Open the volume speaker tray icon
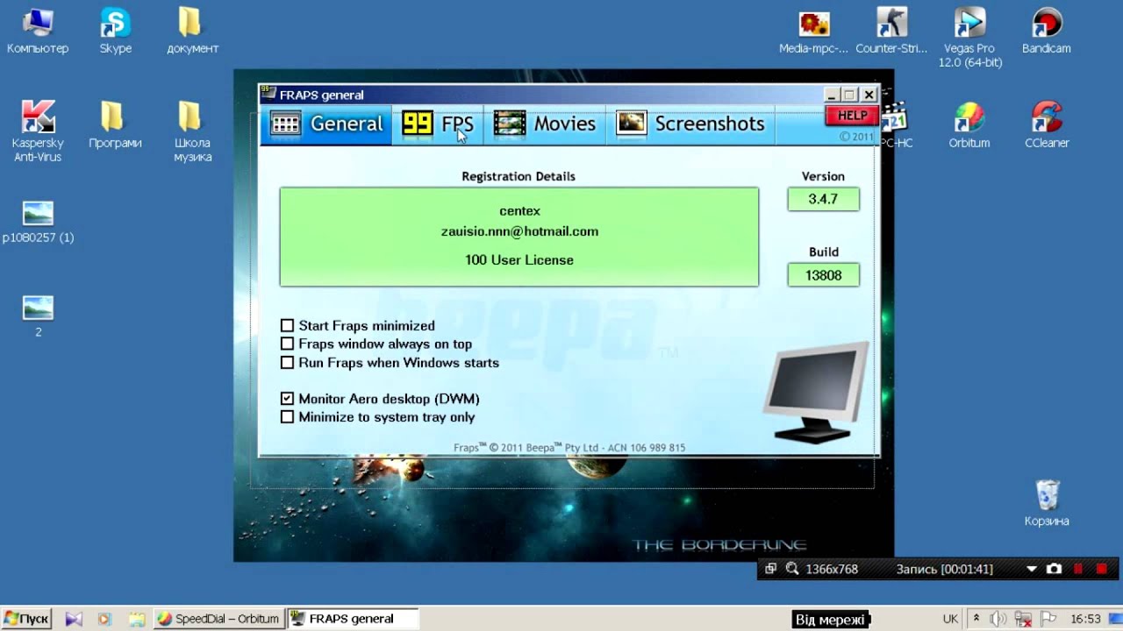1123x631 pixels. click(998, 619)
